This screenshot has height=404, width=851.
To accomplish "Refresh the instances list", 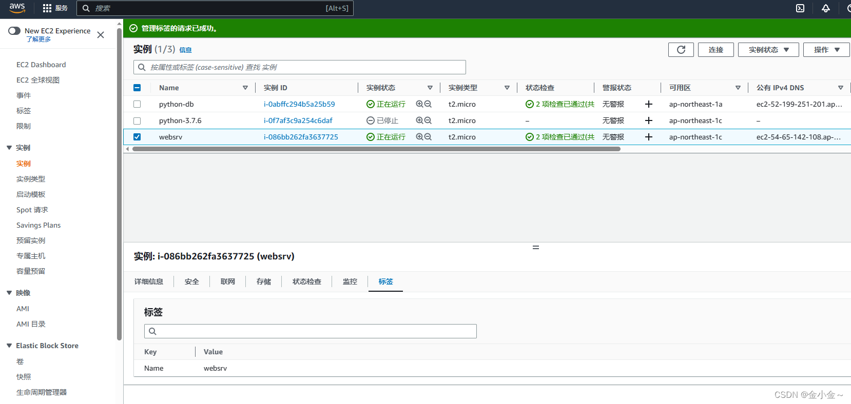I will 681,50.
